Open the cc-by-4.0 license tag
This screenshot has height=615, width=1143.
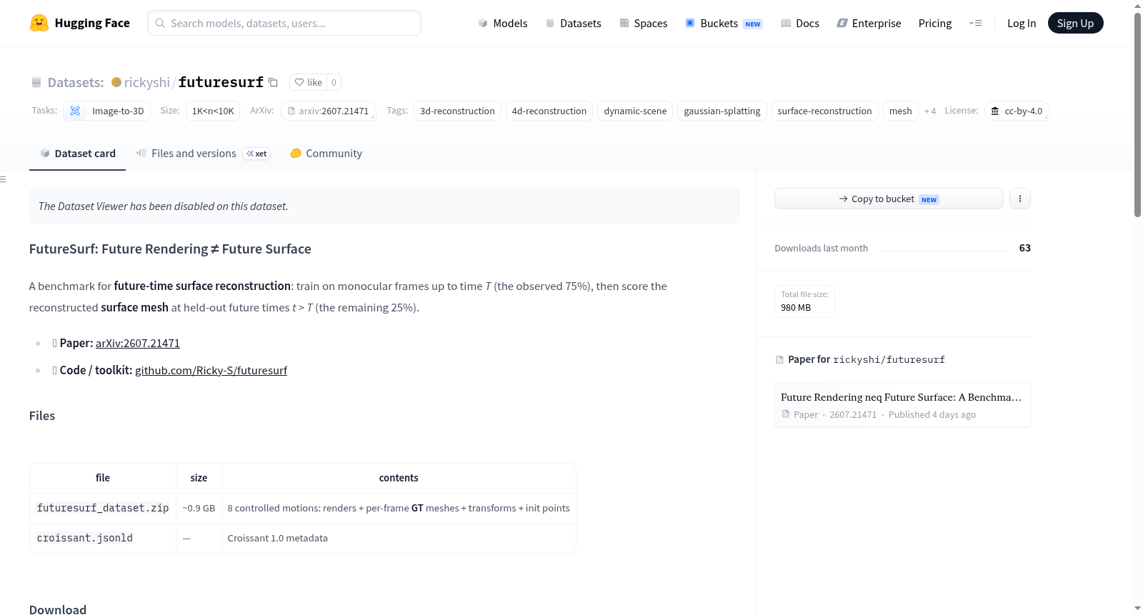(x=1017, y=111)
